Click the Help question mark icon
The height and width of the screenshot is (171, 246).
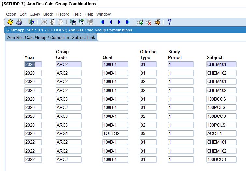click(169, 22)
